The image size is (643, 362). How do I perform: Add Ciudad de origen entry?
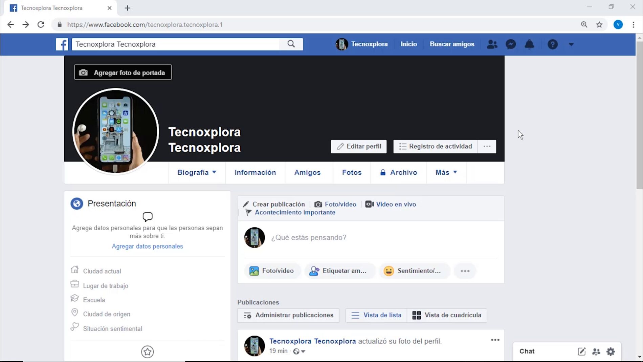pos(106,314)
